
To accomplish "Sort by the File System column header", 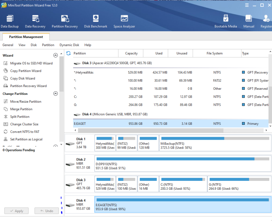I will pos(217,53).
